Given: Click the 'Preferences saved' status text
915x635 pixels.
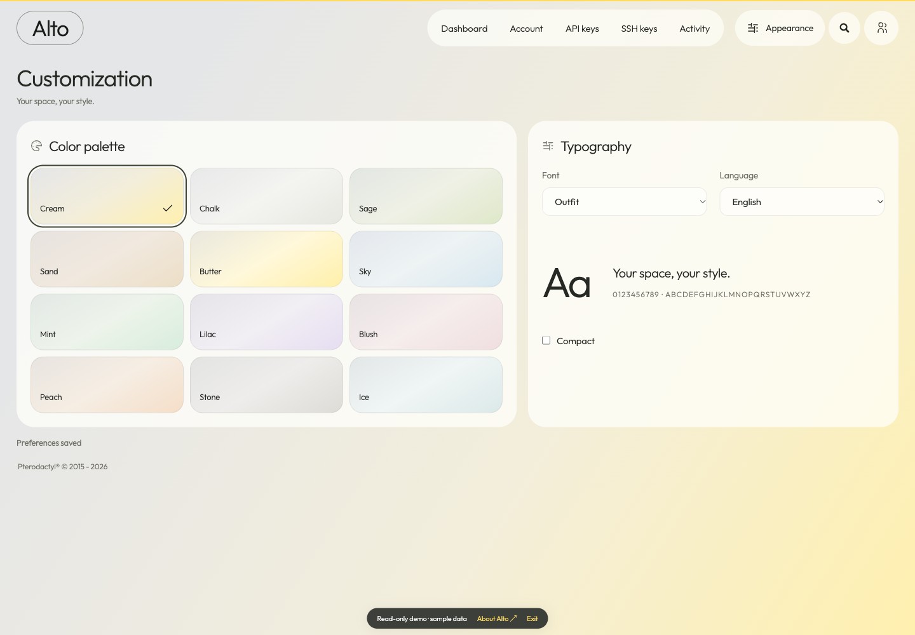Looking at the screenshot, I should pyautogui.click(x=49, y=443).
